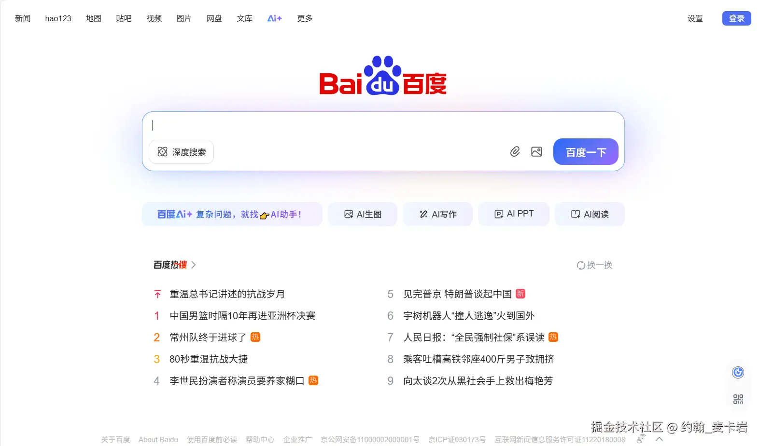Expand the 更多 menu in the top navigation
This screenshot has height=446, width=760.
(x=305, y=18)
